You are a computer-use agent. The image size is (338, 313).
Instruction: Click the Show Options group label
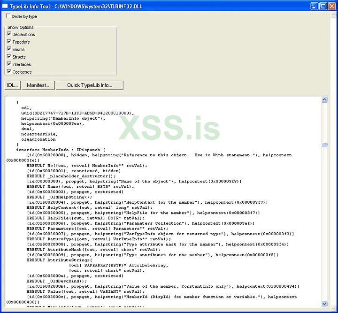coord(21,27)
